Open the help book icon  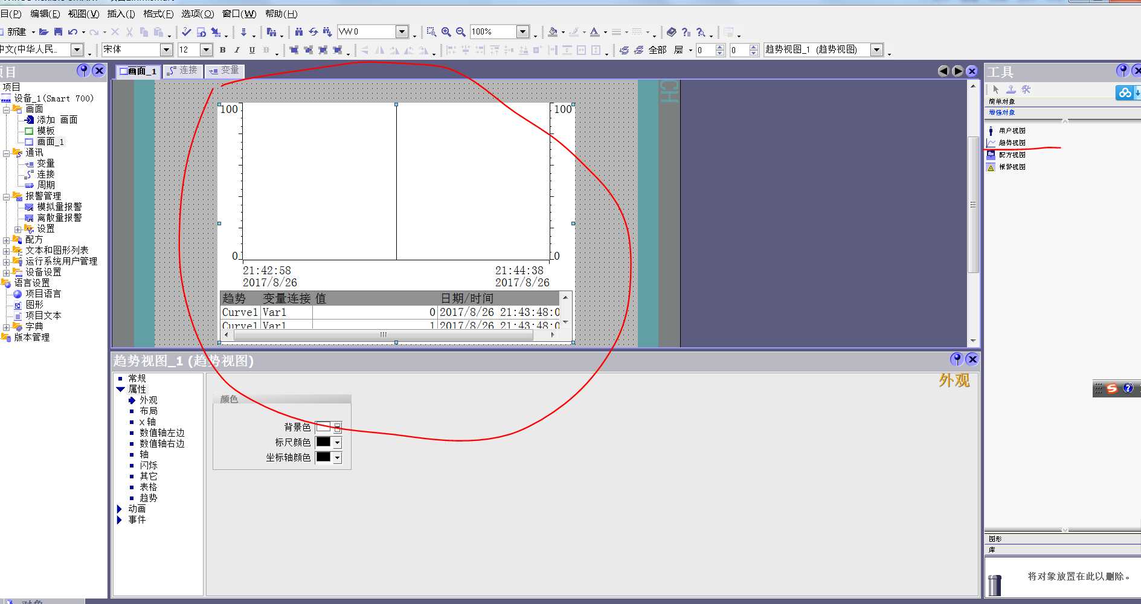tap(672, 32)
